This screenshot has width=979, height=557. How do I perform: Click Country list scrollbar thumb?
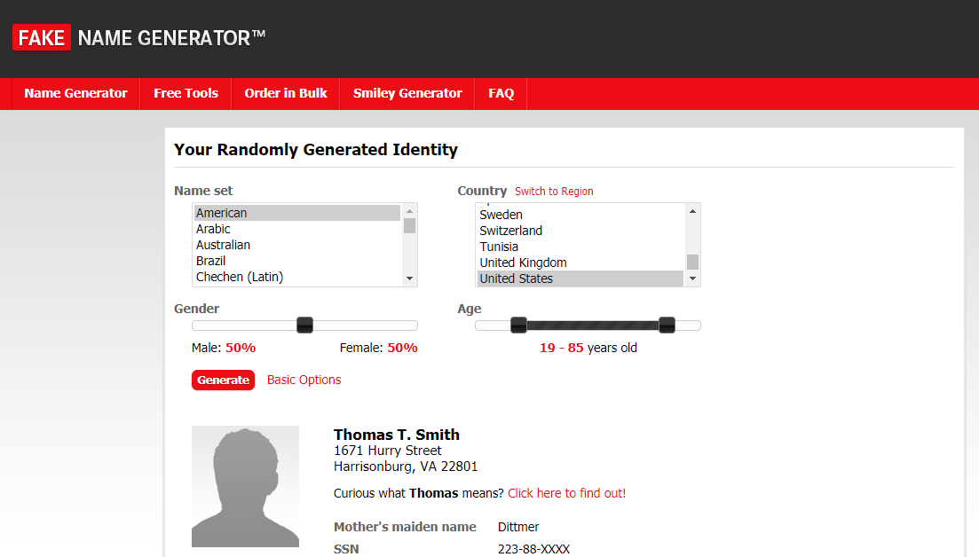692,262
